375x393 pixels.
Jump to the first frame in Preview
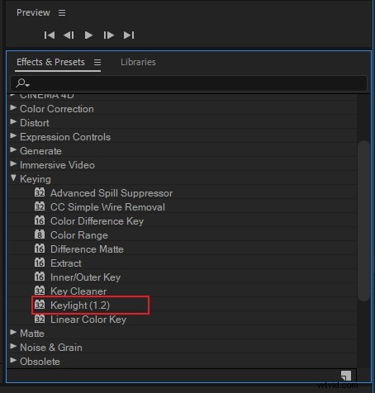50,36
